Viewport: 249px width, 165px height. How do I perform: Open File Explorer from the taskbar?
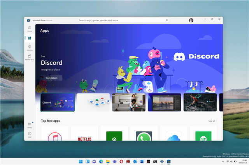tap(108, 162)
